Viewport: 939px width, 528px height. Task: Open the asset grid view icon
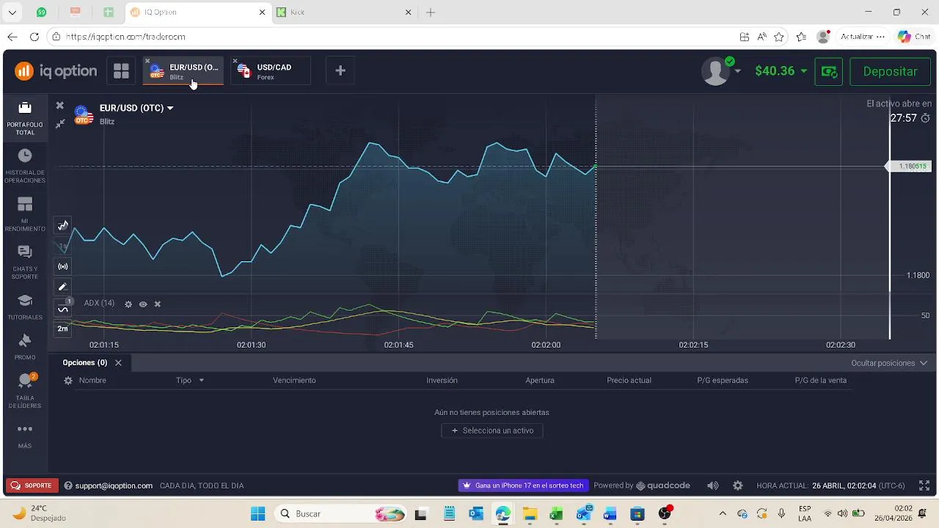(121, 71)
